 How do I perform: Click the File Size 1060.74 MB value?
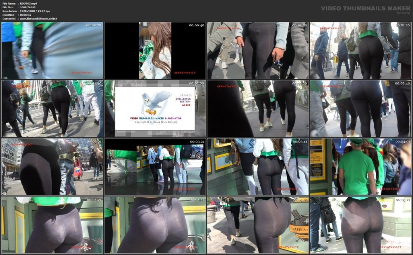[x=27, y=7]
